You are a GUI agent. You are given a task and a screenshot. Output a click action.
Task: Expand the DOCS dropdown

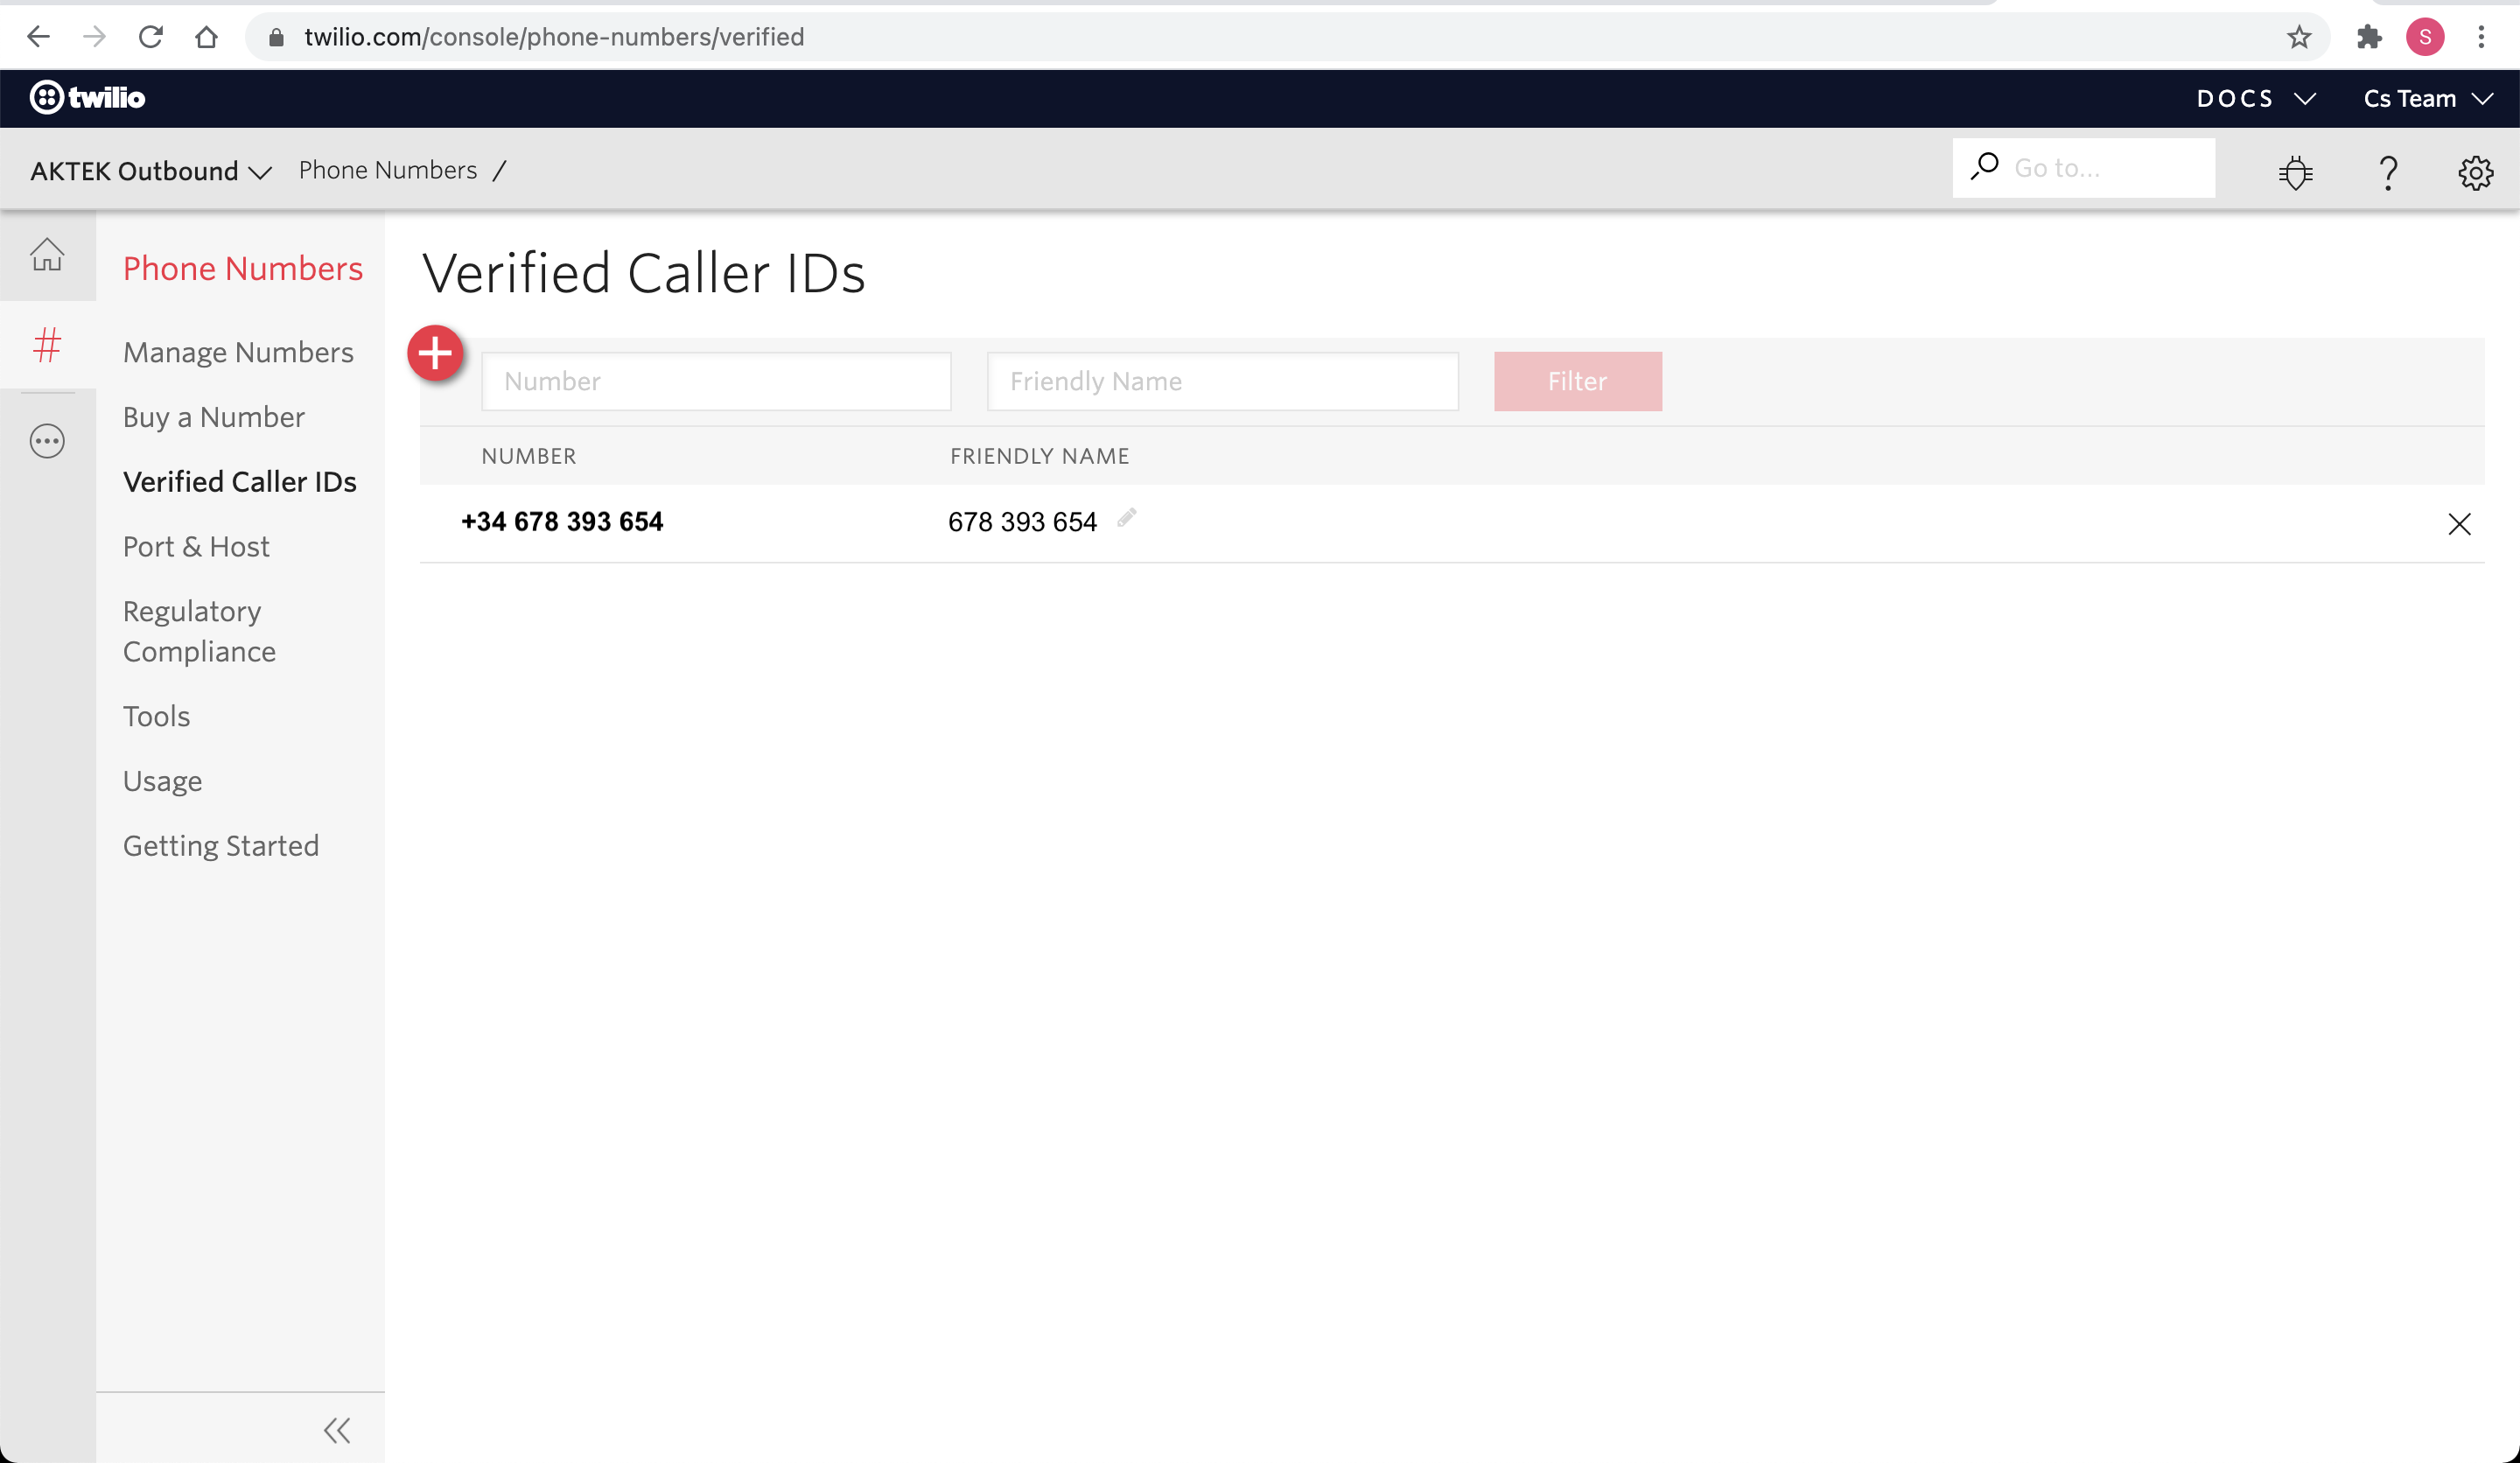pyautogui.click(x=2255, y=98)
